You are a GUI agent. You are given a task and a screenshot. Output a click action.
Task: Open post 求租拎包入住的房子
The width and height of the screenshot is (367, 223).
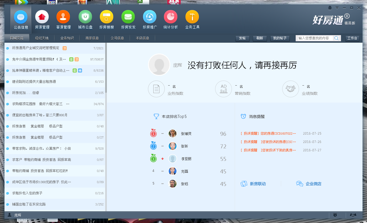[x=55, y=193]
